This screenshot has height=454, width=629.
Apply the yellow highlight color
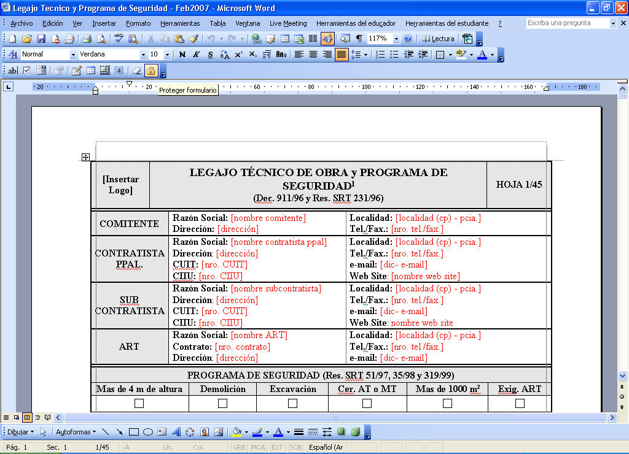[461, 55]
